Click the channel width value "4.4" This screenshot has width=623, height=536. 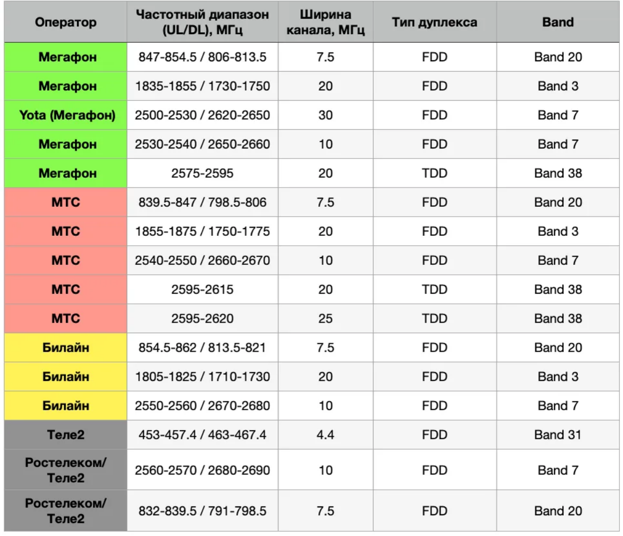(326, 435)
